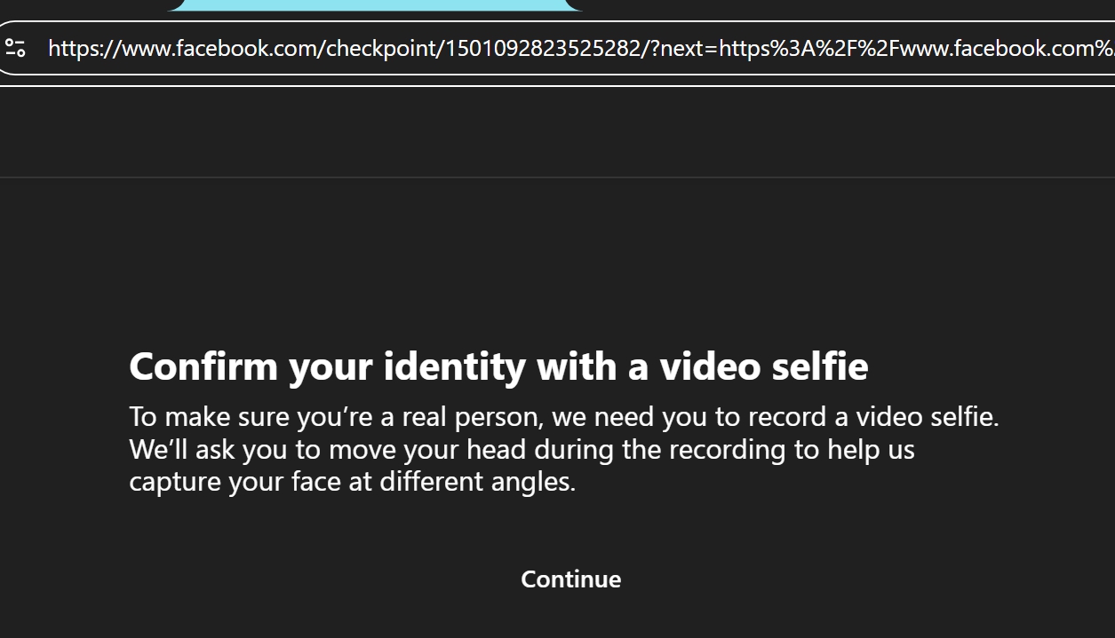The width and height of the screenshot is (1115, 638).
Task: Switch to the active cyan browser tab
Action: tap(375, 4)
